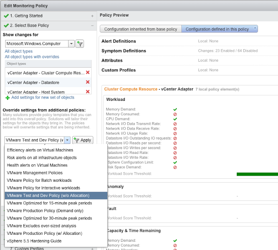This screenshot has width=278, height=250.
Task: Choose 'vSphere 5.5 Hardening Guide' from list
Action: (34, 241)
